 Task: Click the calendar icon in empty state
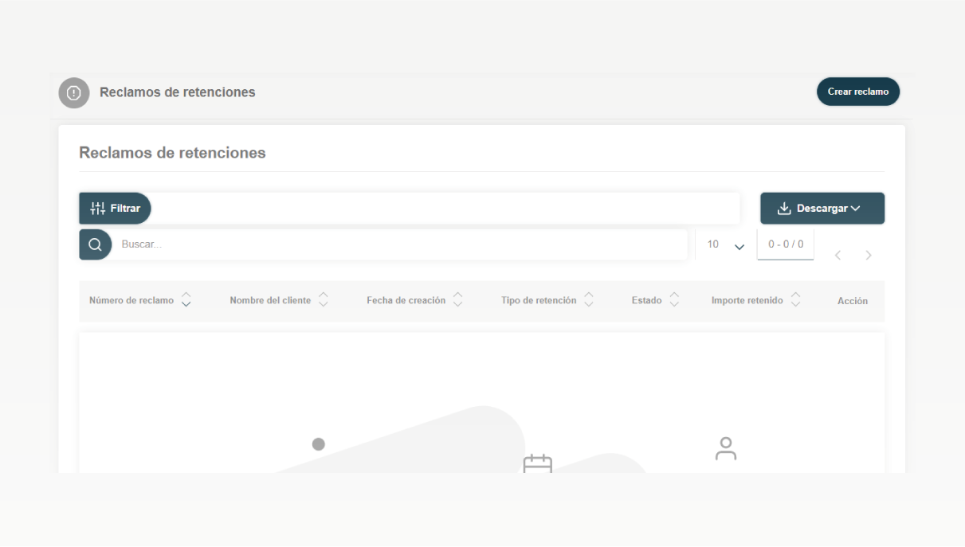(537, 465)
